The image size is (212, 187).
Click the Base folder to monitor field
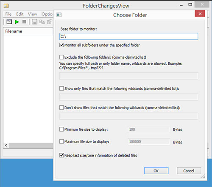[128, 36]
